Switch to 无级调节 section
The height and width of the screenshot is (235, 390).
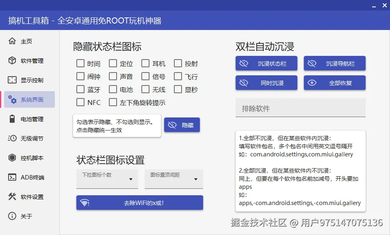[29, 138]
